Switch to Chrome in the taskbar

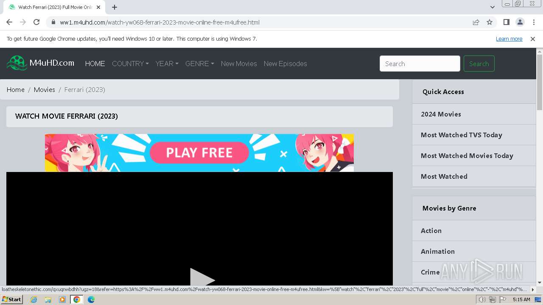77,299
